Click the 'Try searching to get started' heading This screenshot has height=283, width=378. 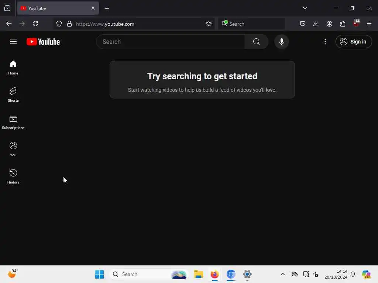[x=202, y=76]
